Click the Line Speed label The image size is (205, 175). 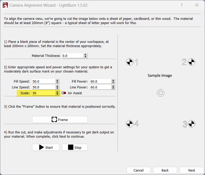pos(21,87)
